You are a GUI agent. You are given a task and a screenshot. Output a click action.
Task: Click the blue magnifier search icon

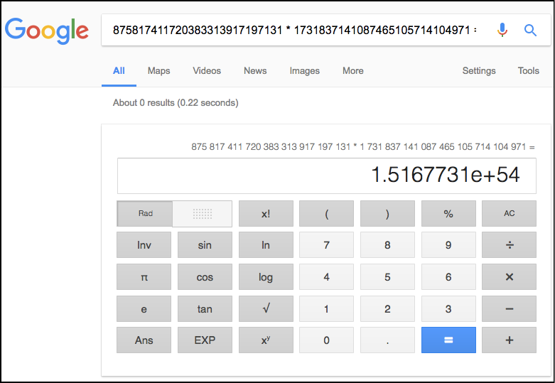tap(530, 30)
